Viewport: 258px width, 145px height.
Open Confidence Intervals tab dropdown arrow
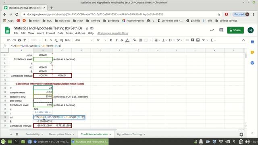click(x=110, y=135)
